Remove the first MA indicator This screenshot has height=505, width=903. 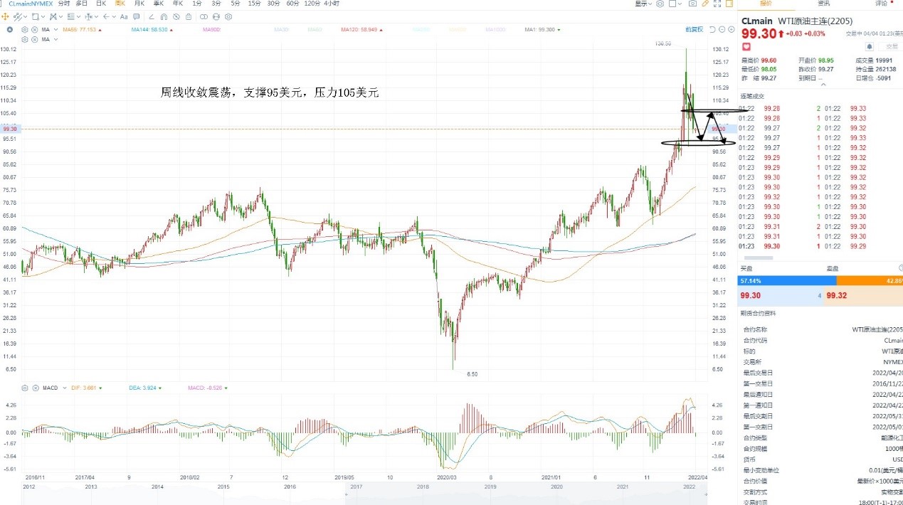[34, 30]
